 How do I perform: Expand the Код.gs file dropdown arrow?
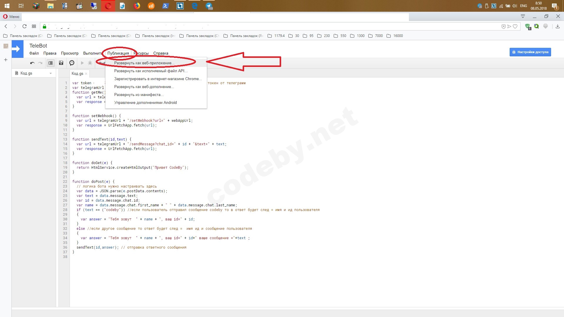pos(51,73)
